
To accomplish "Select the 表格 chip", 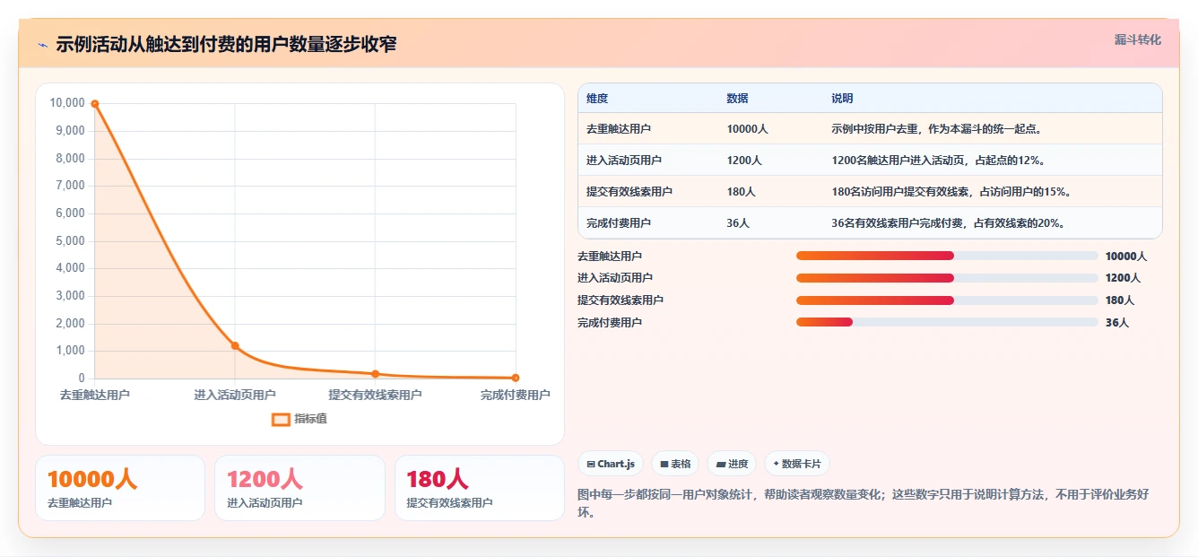I will tap(675, 464).
